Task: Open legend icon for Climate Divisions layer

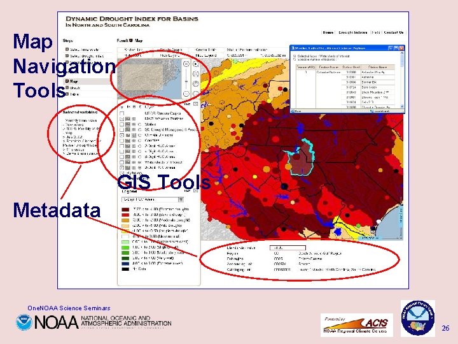Action: click(128, 135)
